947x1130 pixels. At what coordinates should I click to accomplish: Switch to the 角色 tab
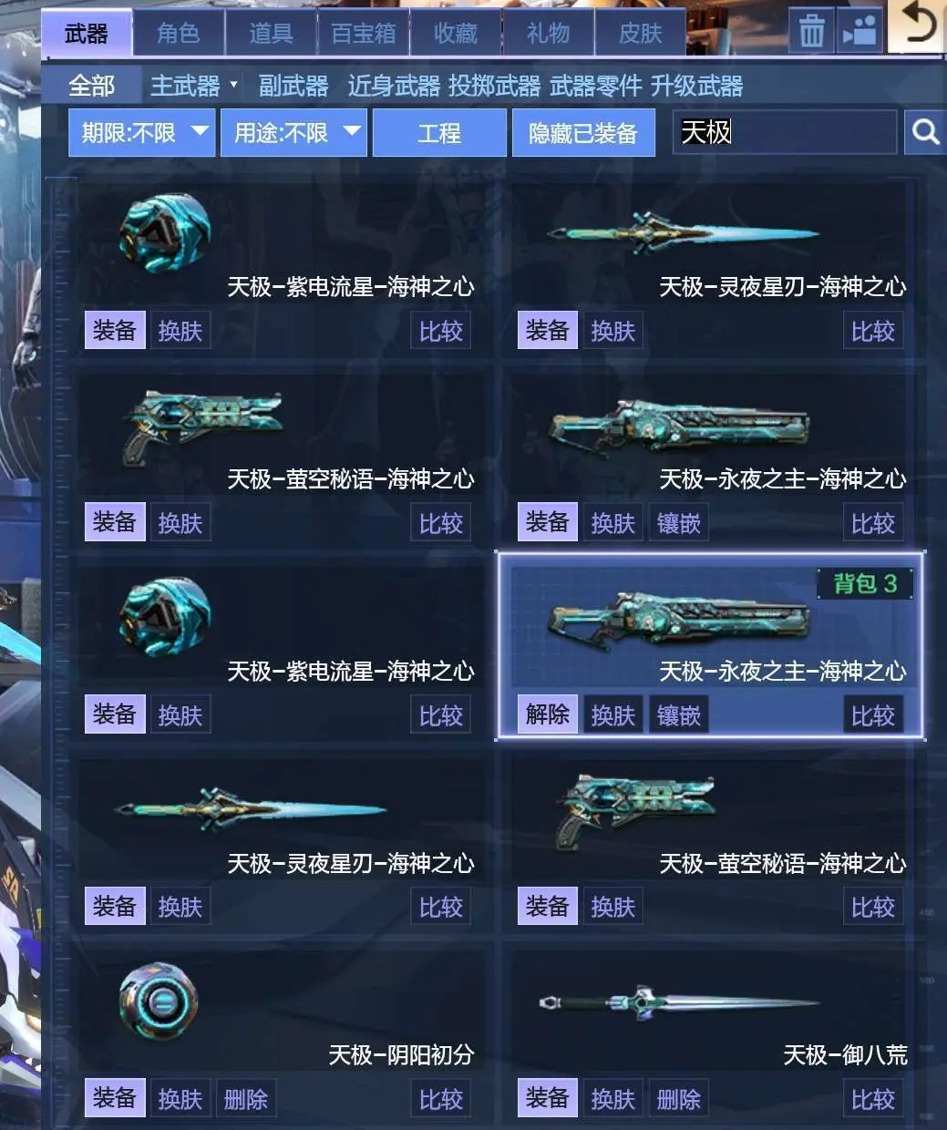[x=179, y=34]
